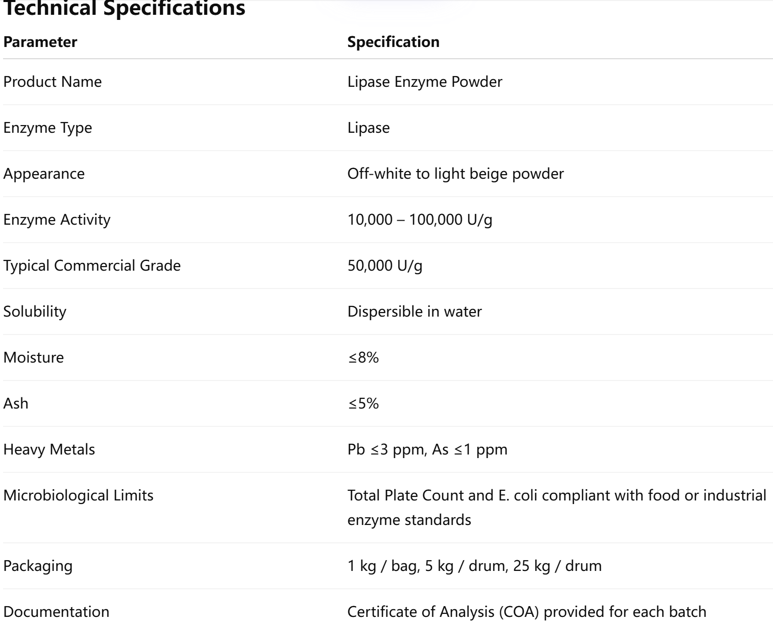This screenshot has height=622, width=773.
Task: Click the Technical Specifications heading
Action: (x=124, y=9)
